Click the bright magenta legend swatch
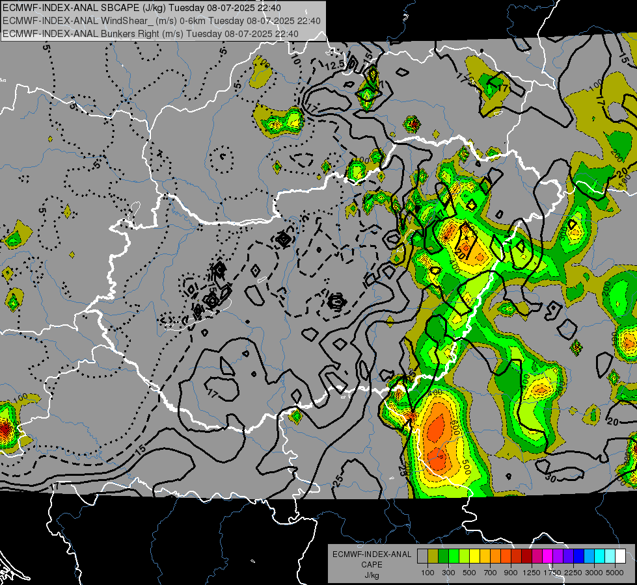This screenshot has width=637, height=585. [548, 556]
